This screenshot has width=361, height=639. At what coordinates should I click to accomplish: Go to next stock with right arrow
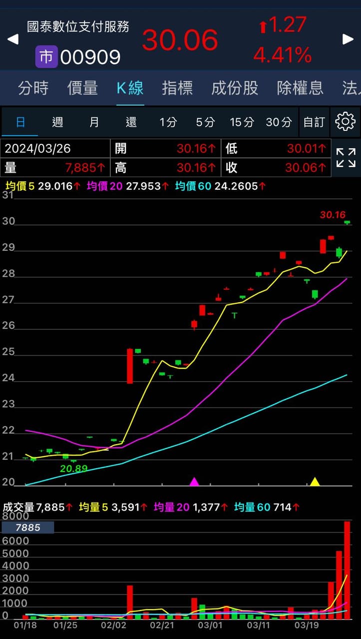click(348, 39)
